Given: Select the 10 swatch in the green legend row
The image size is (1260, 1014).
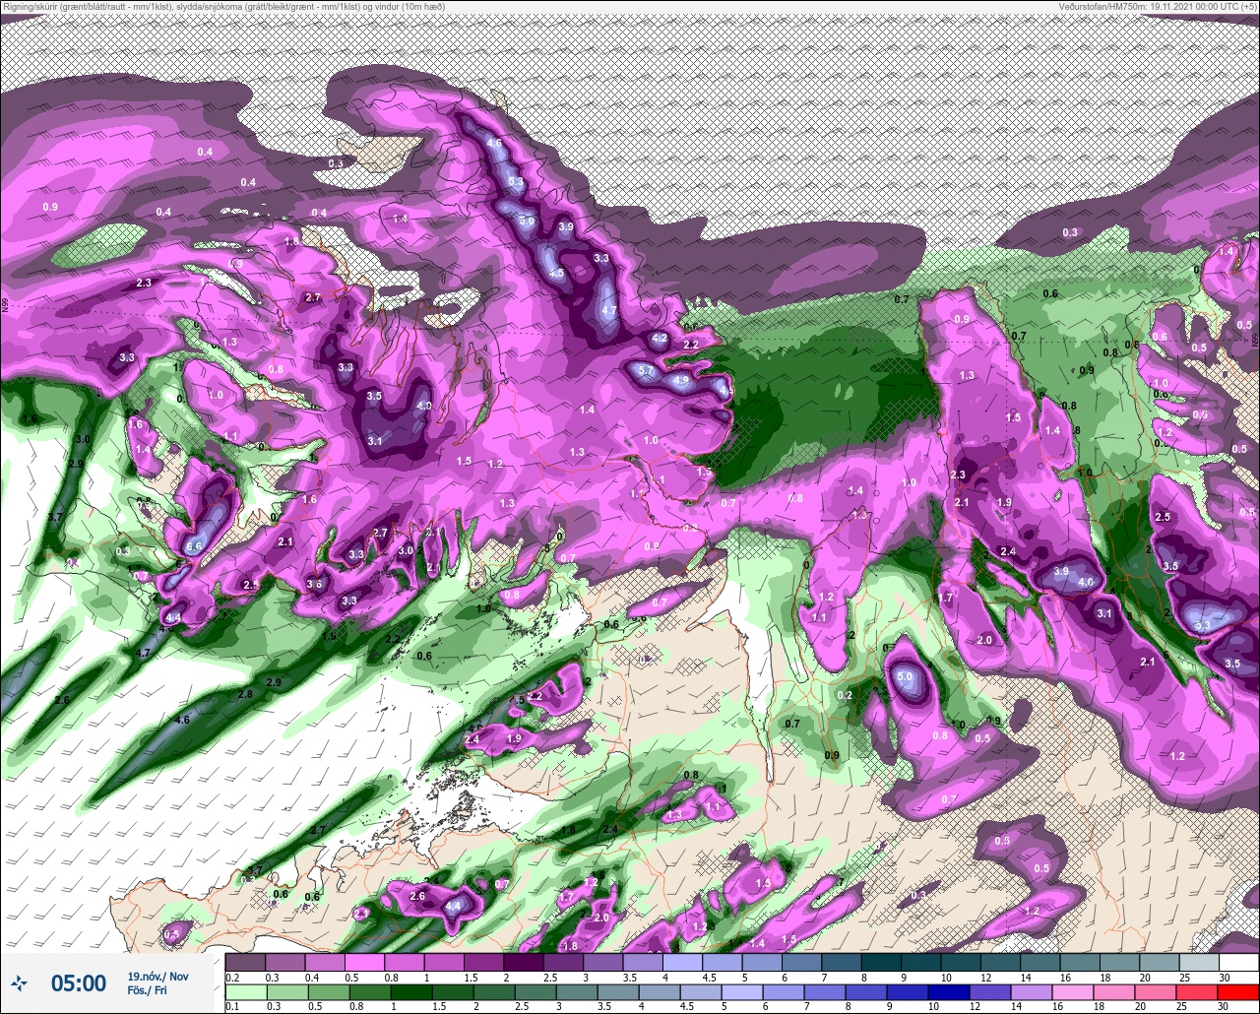Looking at the screenshot, I should pos(949,992).
